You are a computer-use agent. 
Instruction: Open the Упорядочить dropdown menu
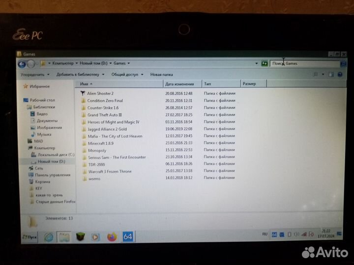pyautogui.click(x=35, y=75)
